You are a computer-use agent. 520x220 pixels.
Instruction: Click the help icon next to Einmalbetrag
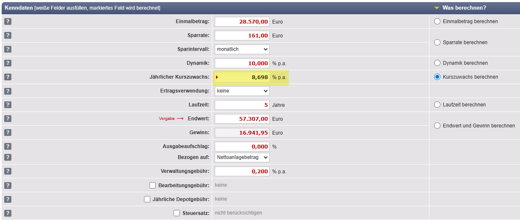8,21
